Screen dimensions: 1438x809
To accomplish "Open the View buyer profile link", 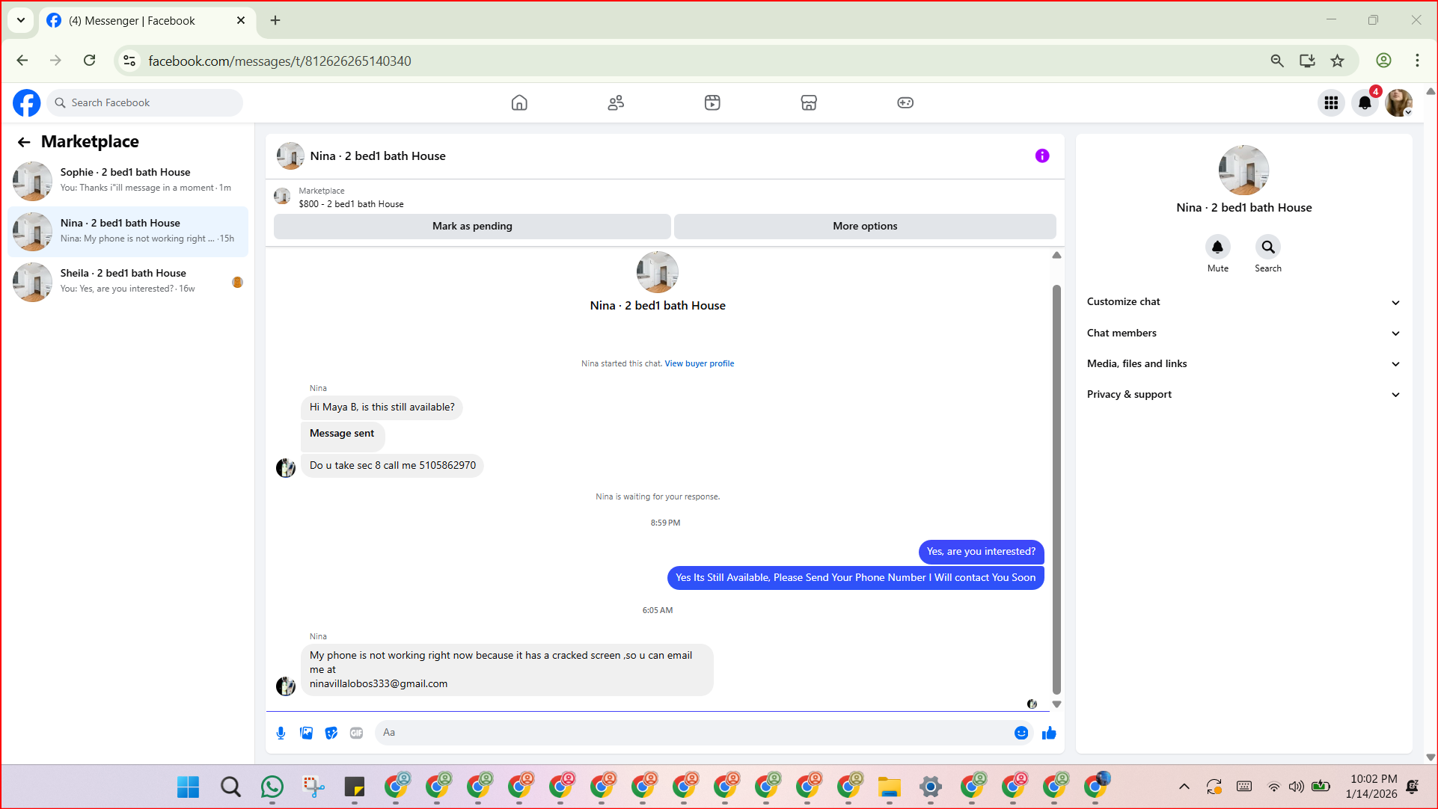I will 699,364.
